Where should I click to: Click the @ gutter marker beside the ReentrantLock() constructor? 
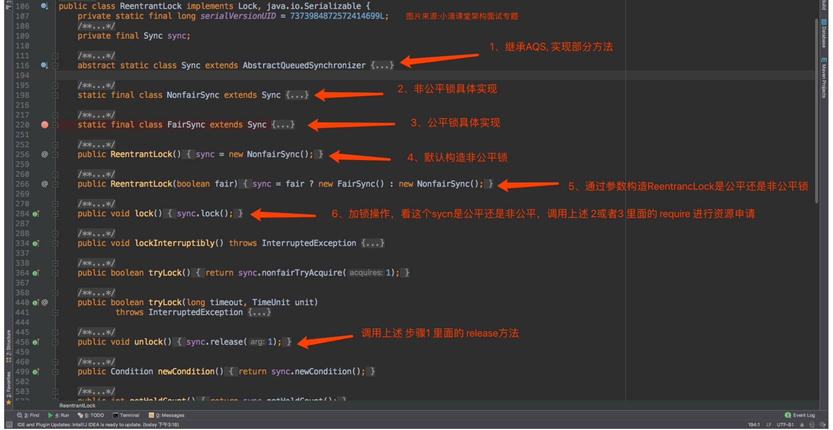(x=45, y=154)
